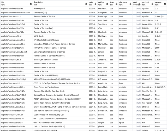Image resolution: width=167 pixels, height=131 pixels.
Task: Click 'Remote Client Buffer Overflow (PoC)' cell
Action: (60, 91)
